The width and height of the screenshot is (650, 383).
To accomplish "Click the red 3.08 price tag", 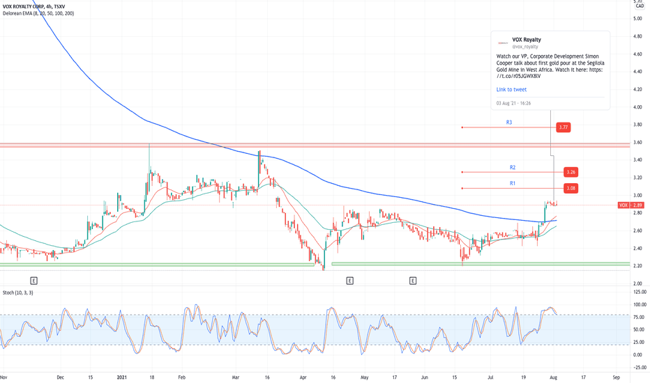I will (570, 189).
